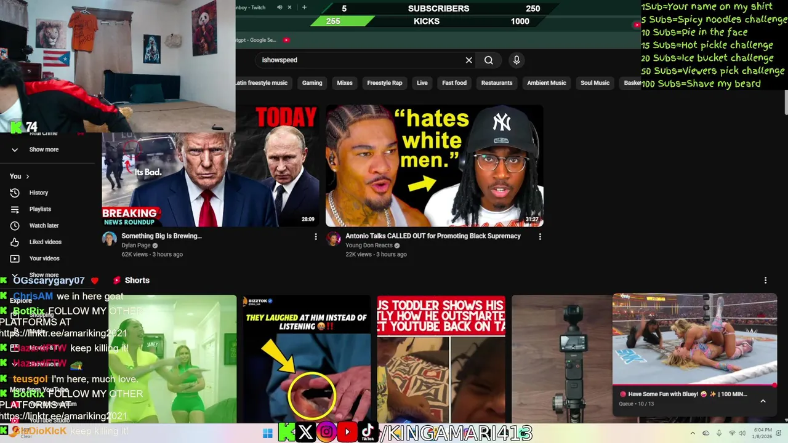
Task: Open the Shorts section heading
Action: (137, 280)
